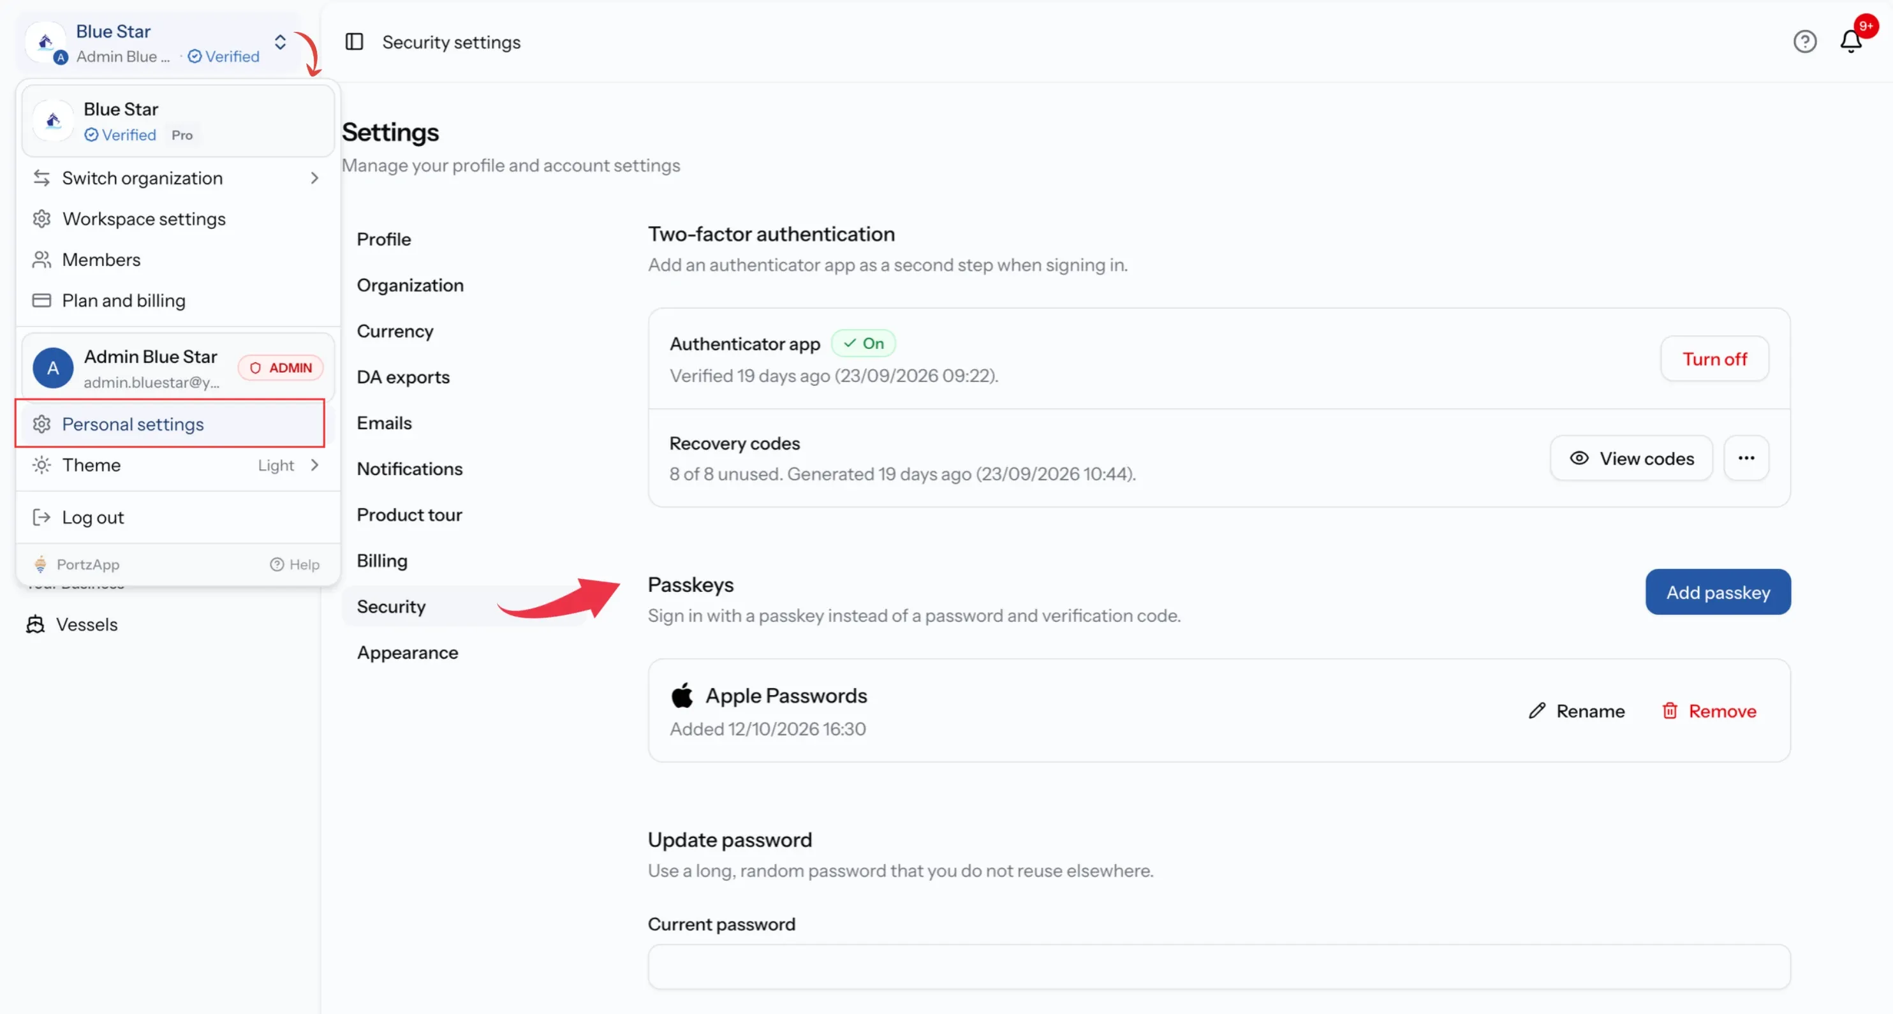1893x1014 pixels.
Task: Click the Workspace settings gear icon
Action: (42, 219)
